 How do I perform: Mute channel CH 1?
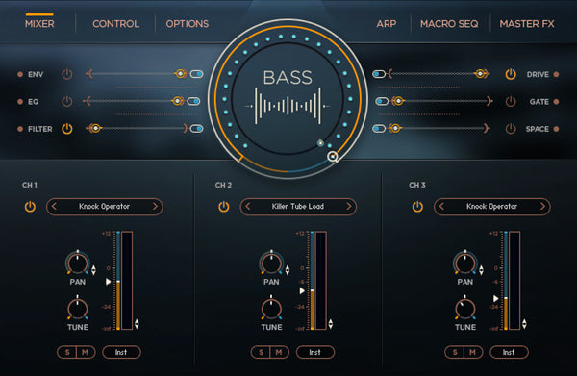pos(86,352)
